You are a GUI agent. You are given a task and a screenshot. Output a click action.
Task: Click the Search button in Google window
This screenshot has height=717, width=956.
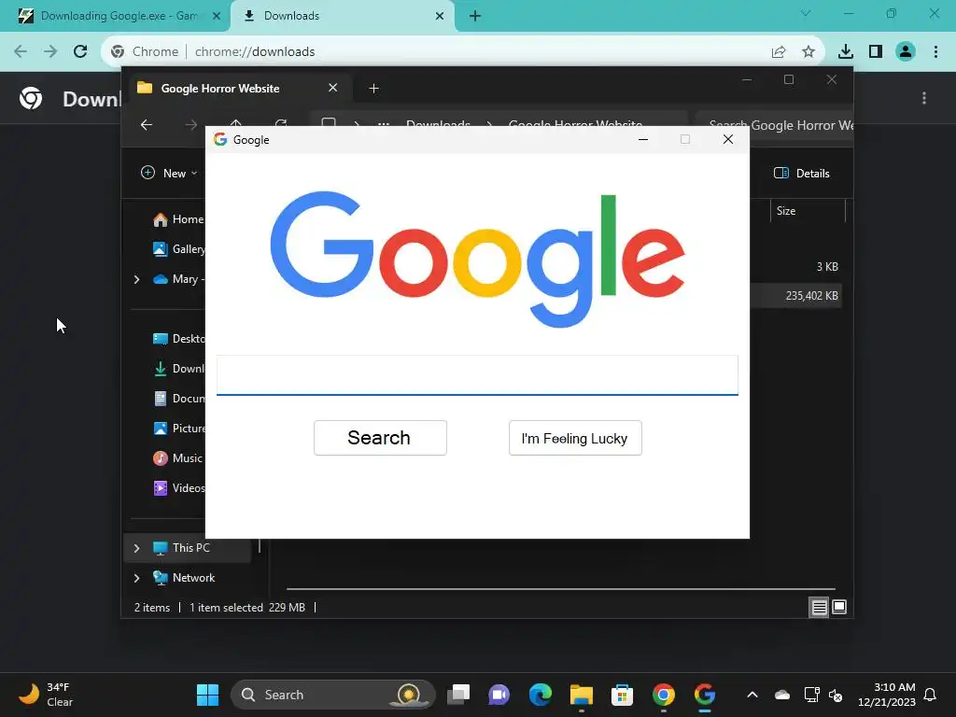pyautogui.click(x=380, y=438)
